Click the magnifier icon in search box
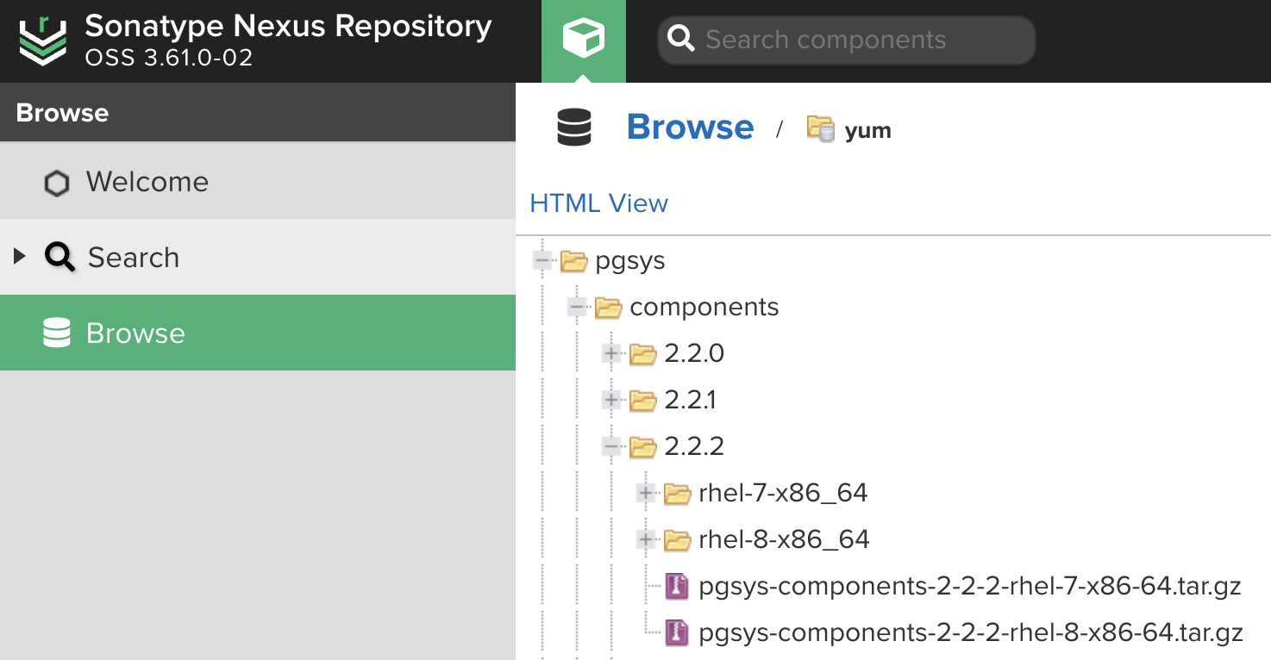This screenshot has width=1271, height=660. tap(681, 40)
